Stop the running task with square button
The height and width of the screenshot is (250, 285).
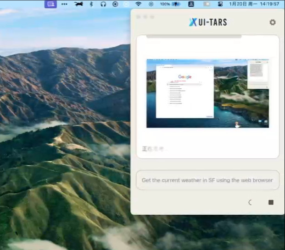coord(271,202)
